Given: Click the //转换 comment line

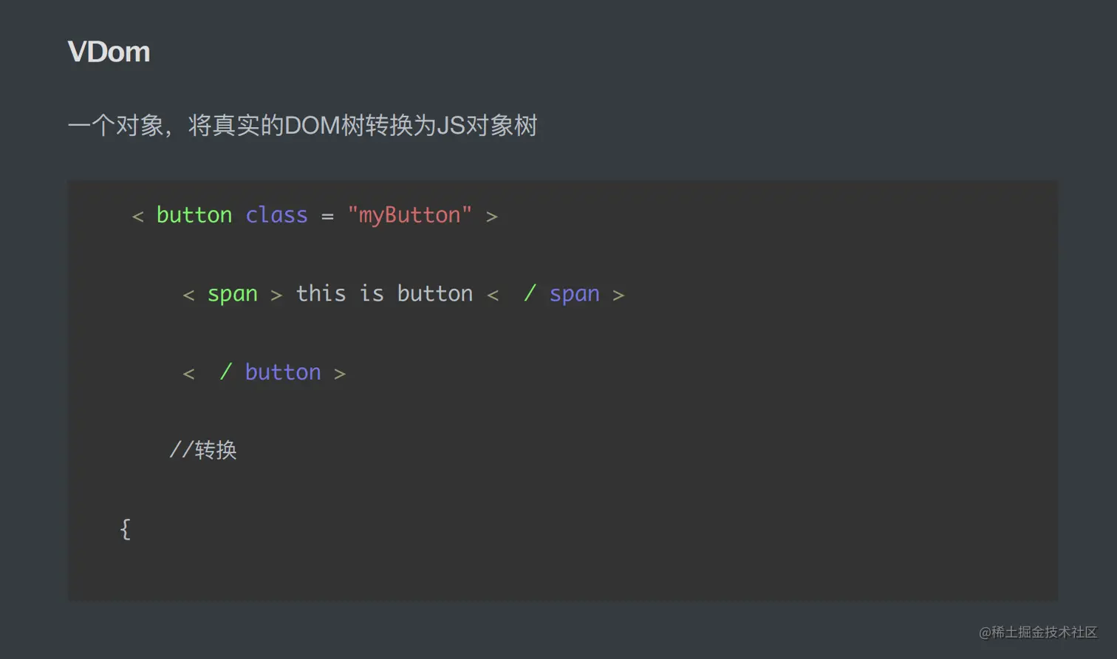Looking at the screenshot, I should (x=203, y=450).
